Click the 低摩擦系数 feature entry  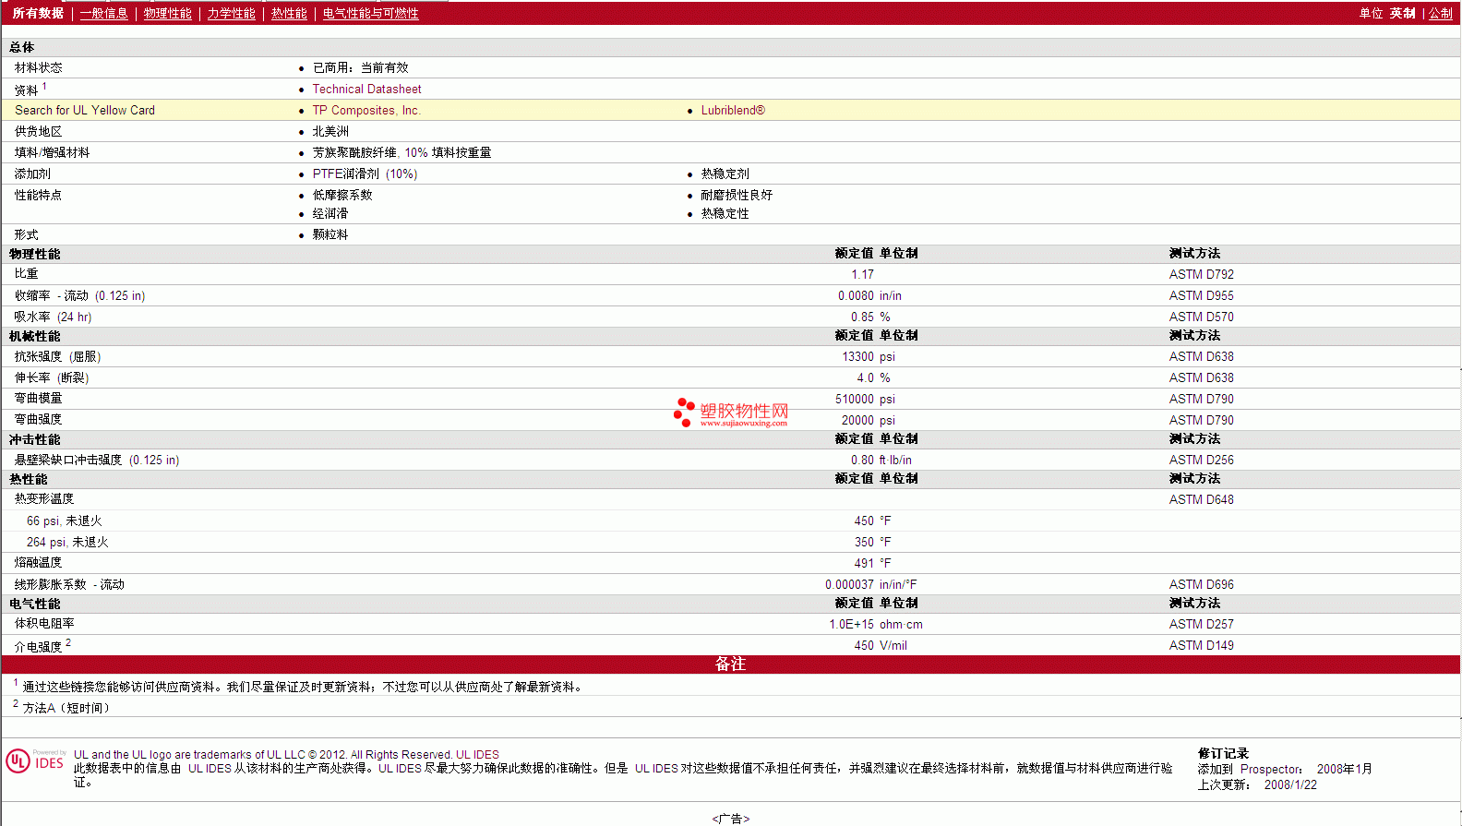tap(342, 196)
